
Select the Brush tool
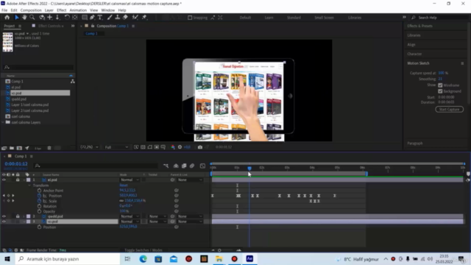coord(110,18)
